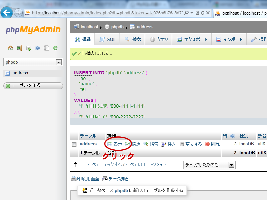Image resolution: width=267 pixels, height=200 pixels.
Task: Open the チェックしたものを dropdown
Action: pyautogui.click(x=231, y=165)
